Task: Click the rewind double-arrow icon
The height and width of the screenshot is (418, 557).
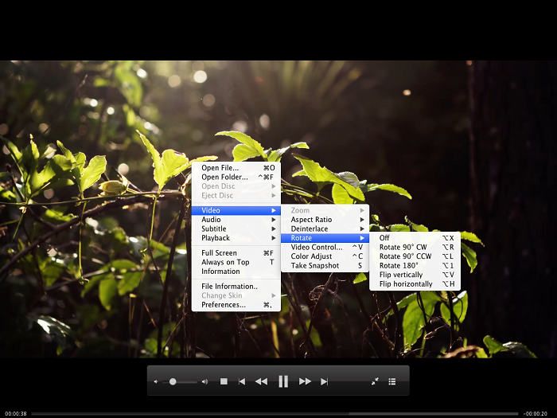Action: coord(261,381)
